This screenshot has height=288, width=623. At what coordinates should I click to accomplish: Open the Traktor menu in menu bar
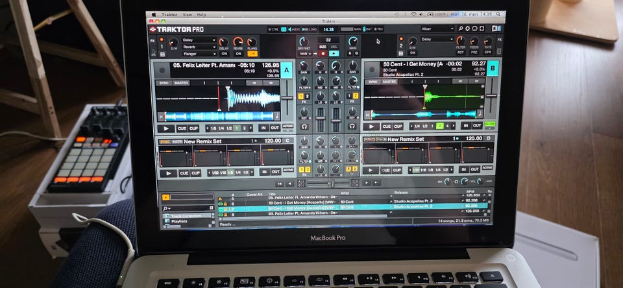point(169,15)
